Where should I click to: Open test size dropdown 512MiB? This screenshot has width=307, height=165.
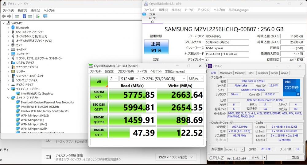(129, 79)
